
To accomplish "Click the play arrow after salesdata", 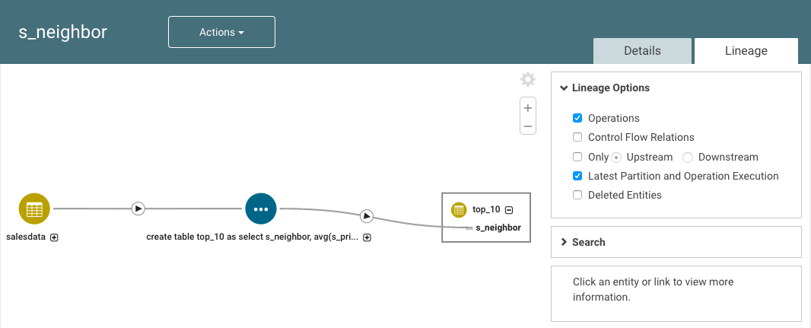I will click(138, 209).
